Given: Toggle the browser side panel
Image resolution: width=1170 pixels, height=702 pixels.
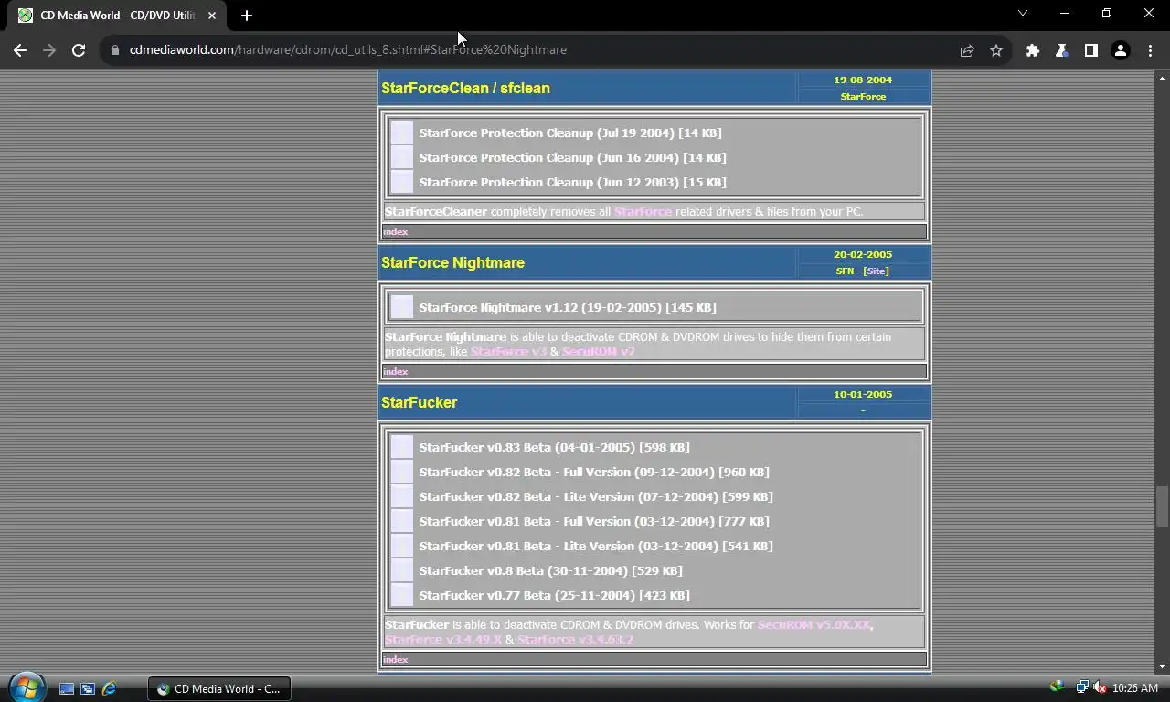Looking at the screenshot, I should 1091,50.
